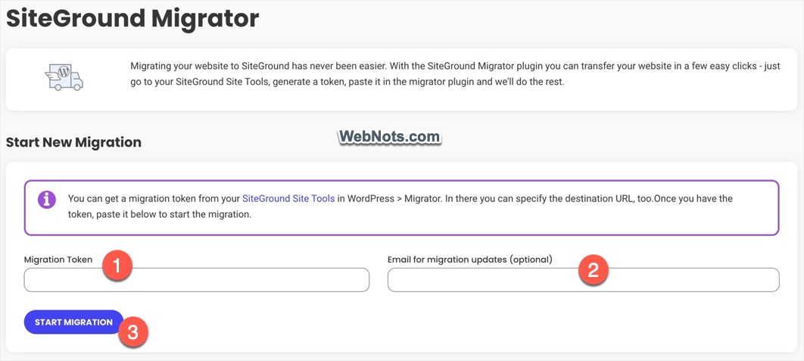The image size is (804, 361).
Task: Click red step marker number 2
Action: point(594,271)
